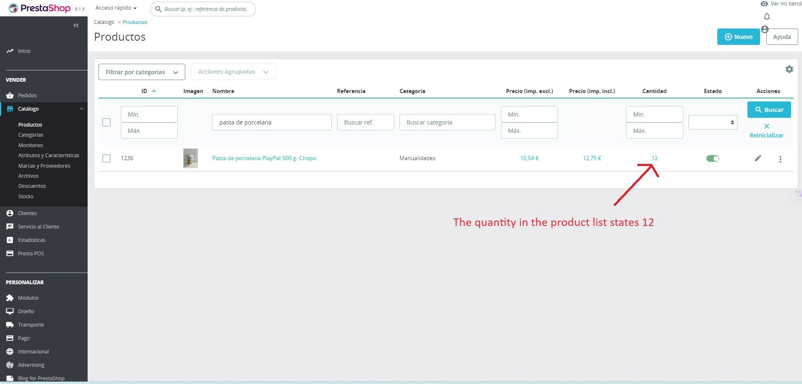Screen dimensions: 802x384
Task: Open the Estado filter select box
Action: coord(713,122)
